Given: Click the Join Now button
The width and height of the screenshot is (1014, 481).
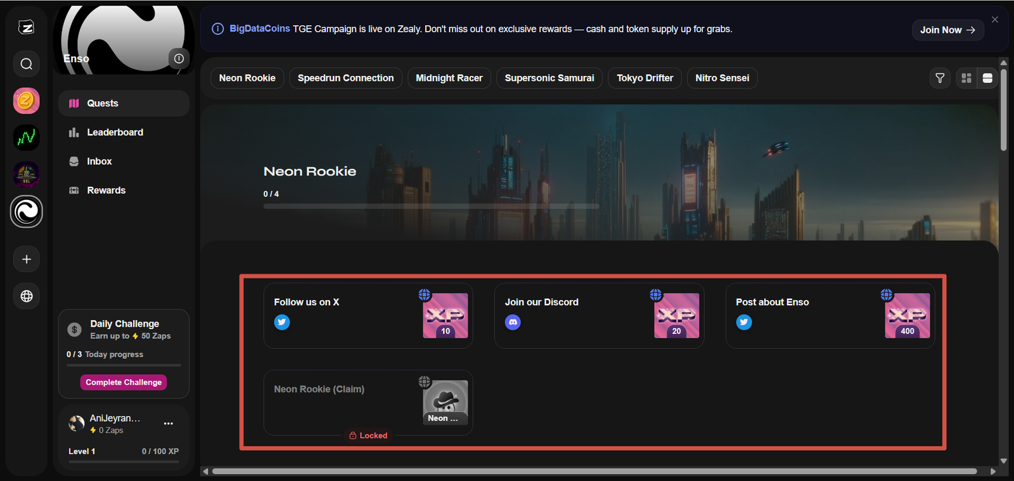Looking at the screenshot, I should coord(947,30).
